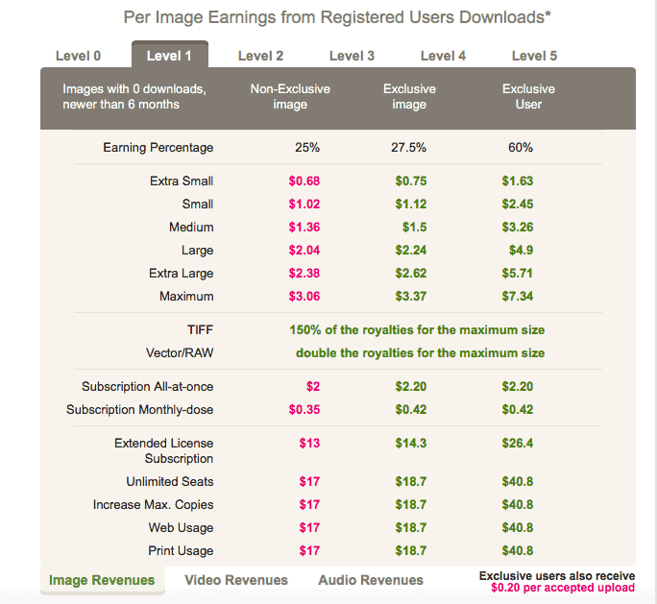This screenshot has height=604, width=657.
Task: Click the Vector/RAW double royalties text
Action: [420, 352]
